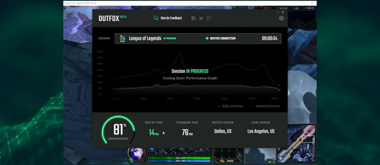Click the R ability icon

point(190,150)
